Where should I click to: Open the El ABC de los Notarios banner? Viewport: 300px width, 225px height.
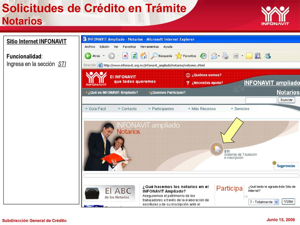click(109, 193)
